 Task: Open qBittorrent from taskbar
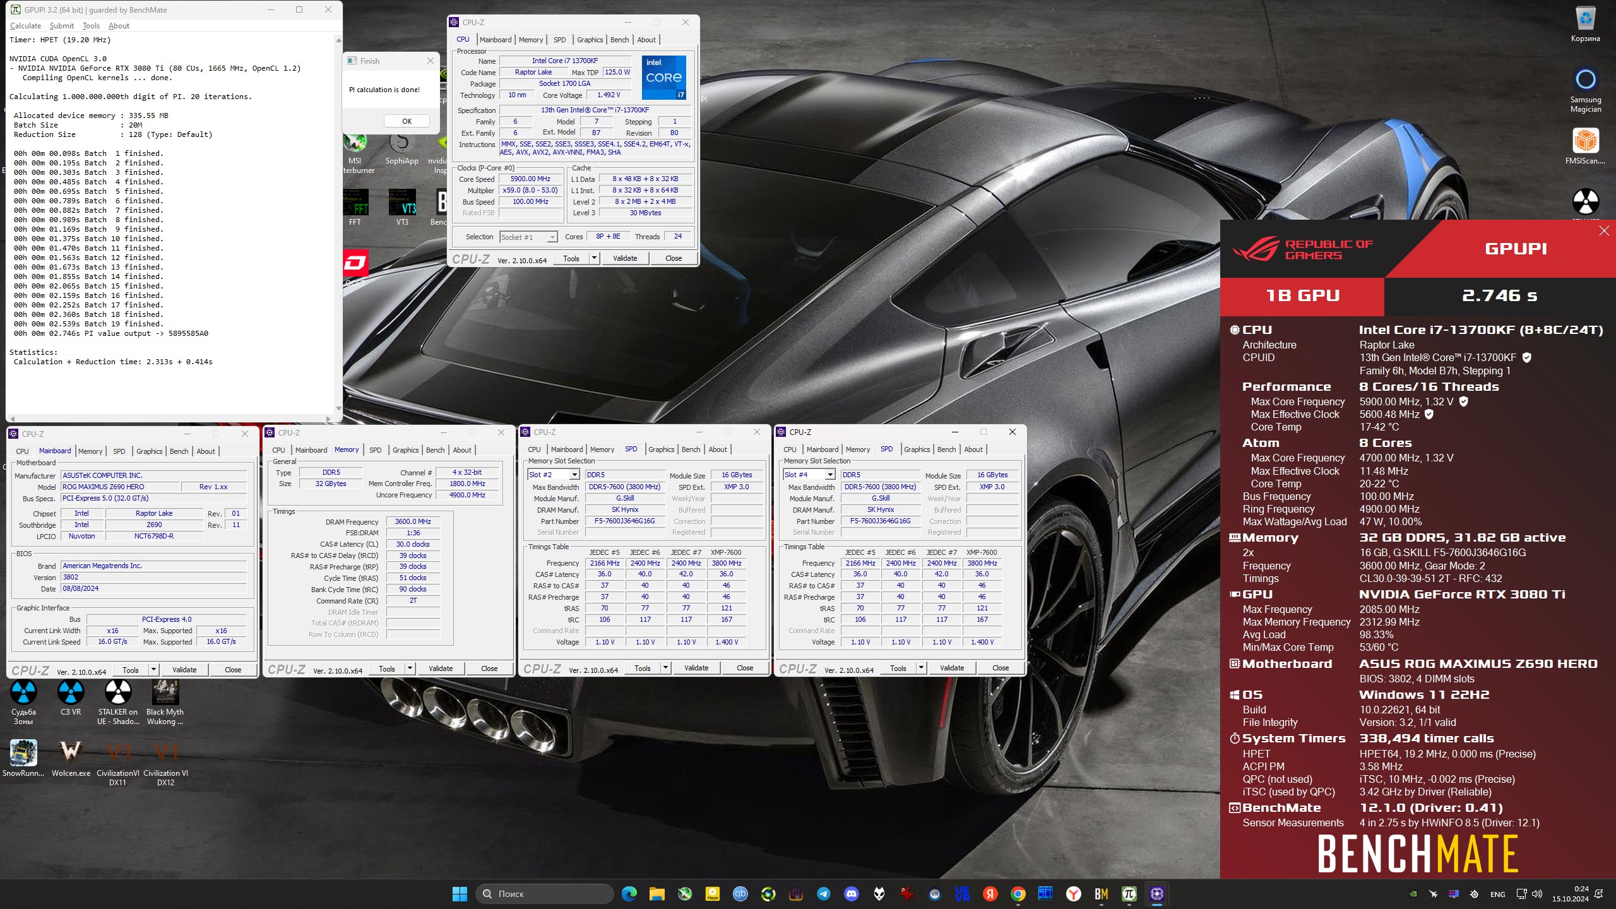pyautogui.click(x=740, y=894)
